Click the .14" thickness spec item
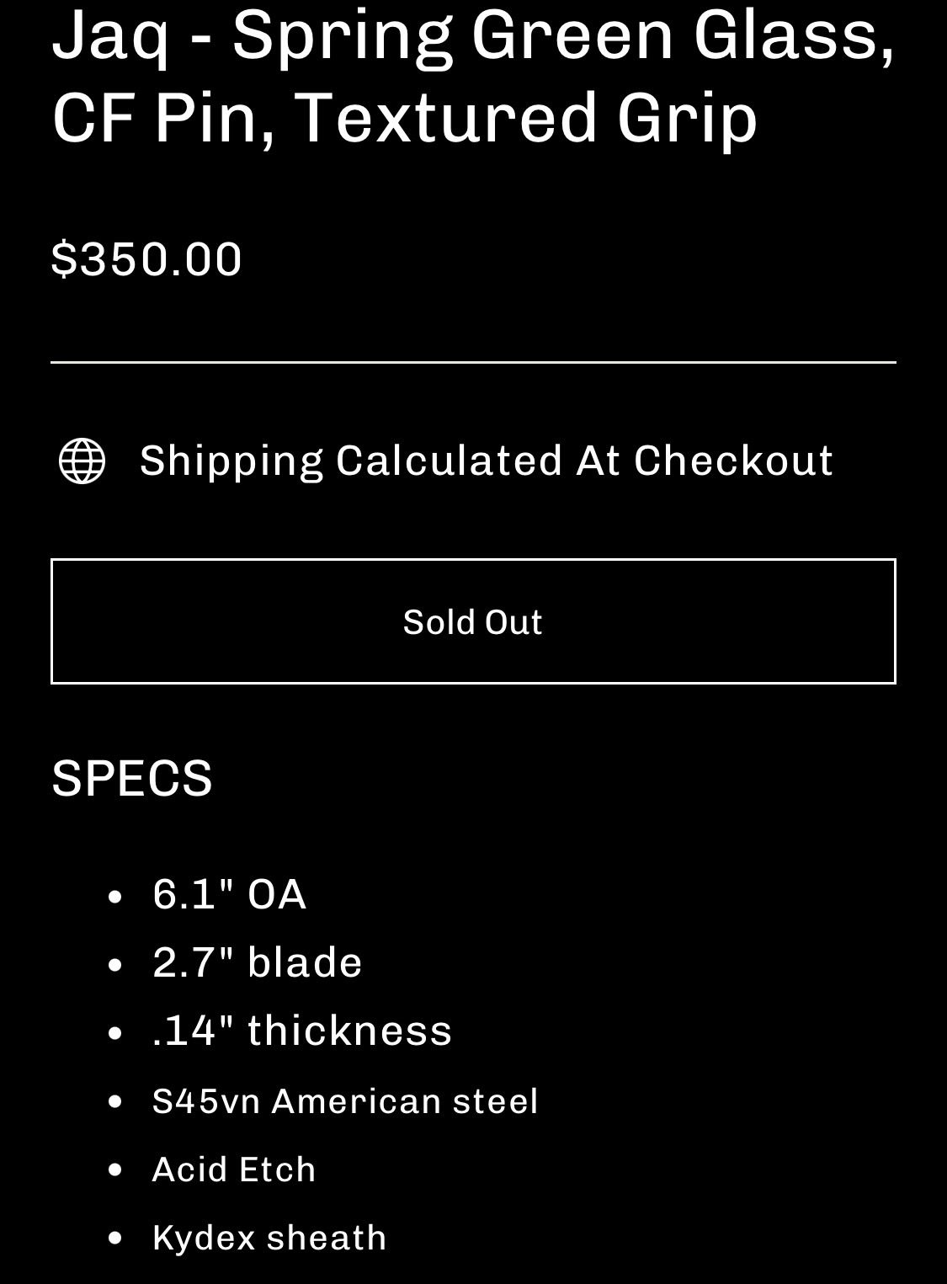The height and width of the screenshot is (1284, 947). click(x=301, y=1031)
